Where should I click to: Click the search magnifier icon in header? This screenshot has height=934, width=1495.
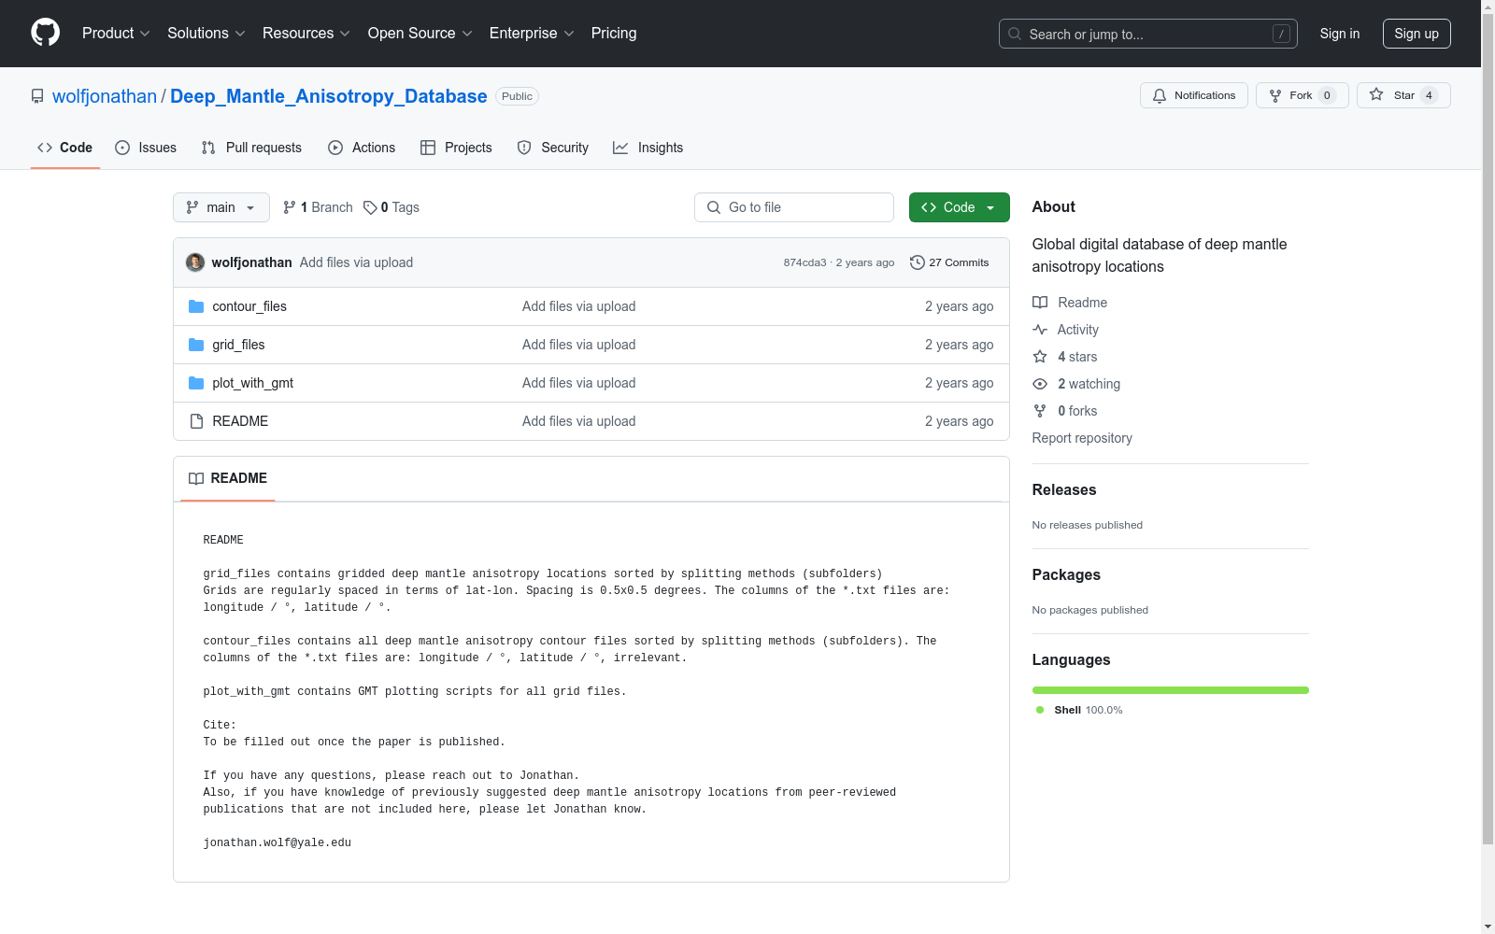[x=1015, y=34]
